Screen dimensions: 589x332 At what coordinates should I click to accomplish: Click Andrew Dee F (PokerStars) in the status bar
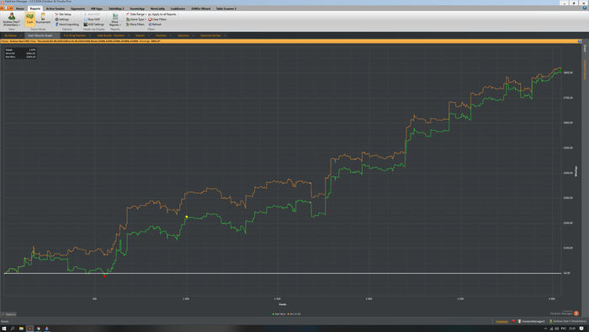[568, 322]
